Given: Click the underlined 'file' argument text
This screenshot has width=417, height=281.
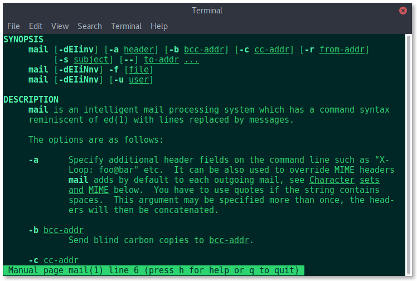Looking at the screenshot, I should pyautogui.click(x=139, y=70).
